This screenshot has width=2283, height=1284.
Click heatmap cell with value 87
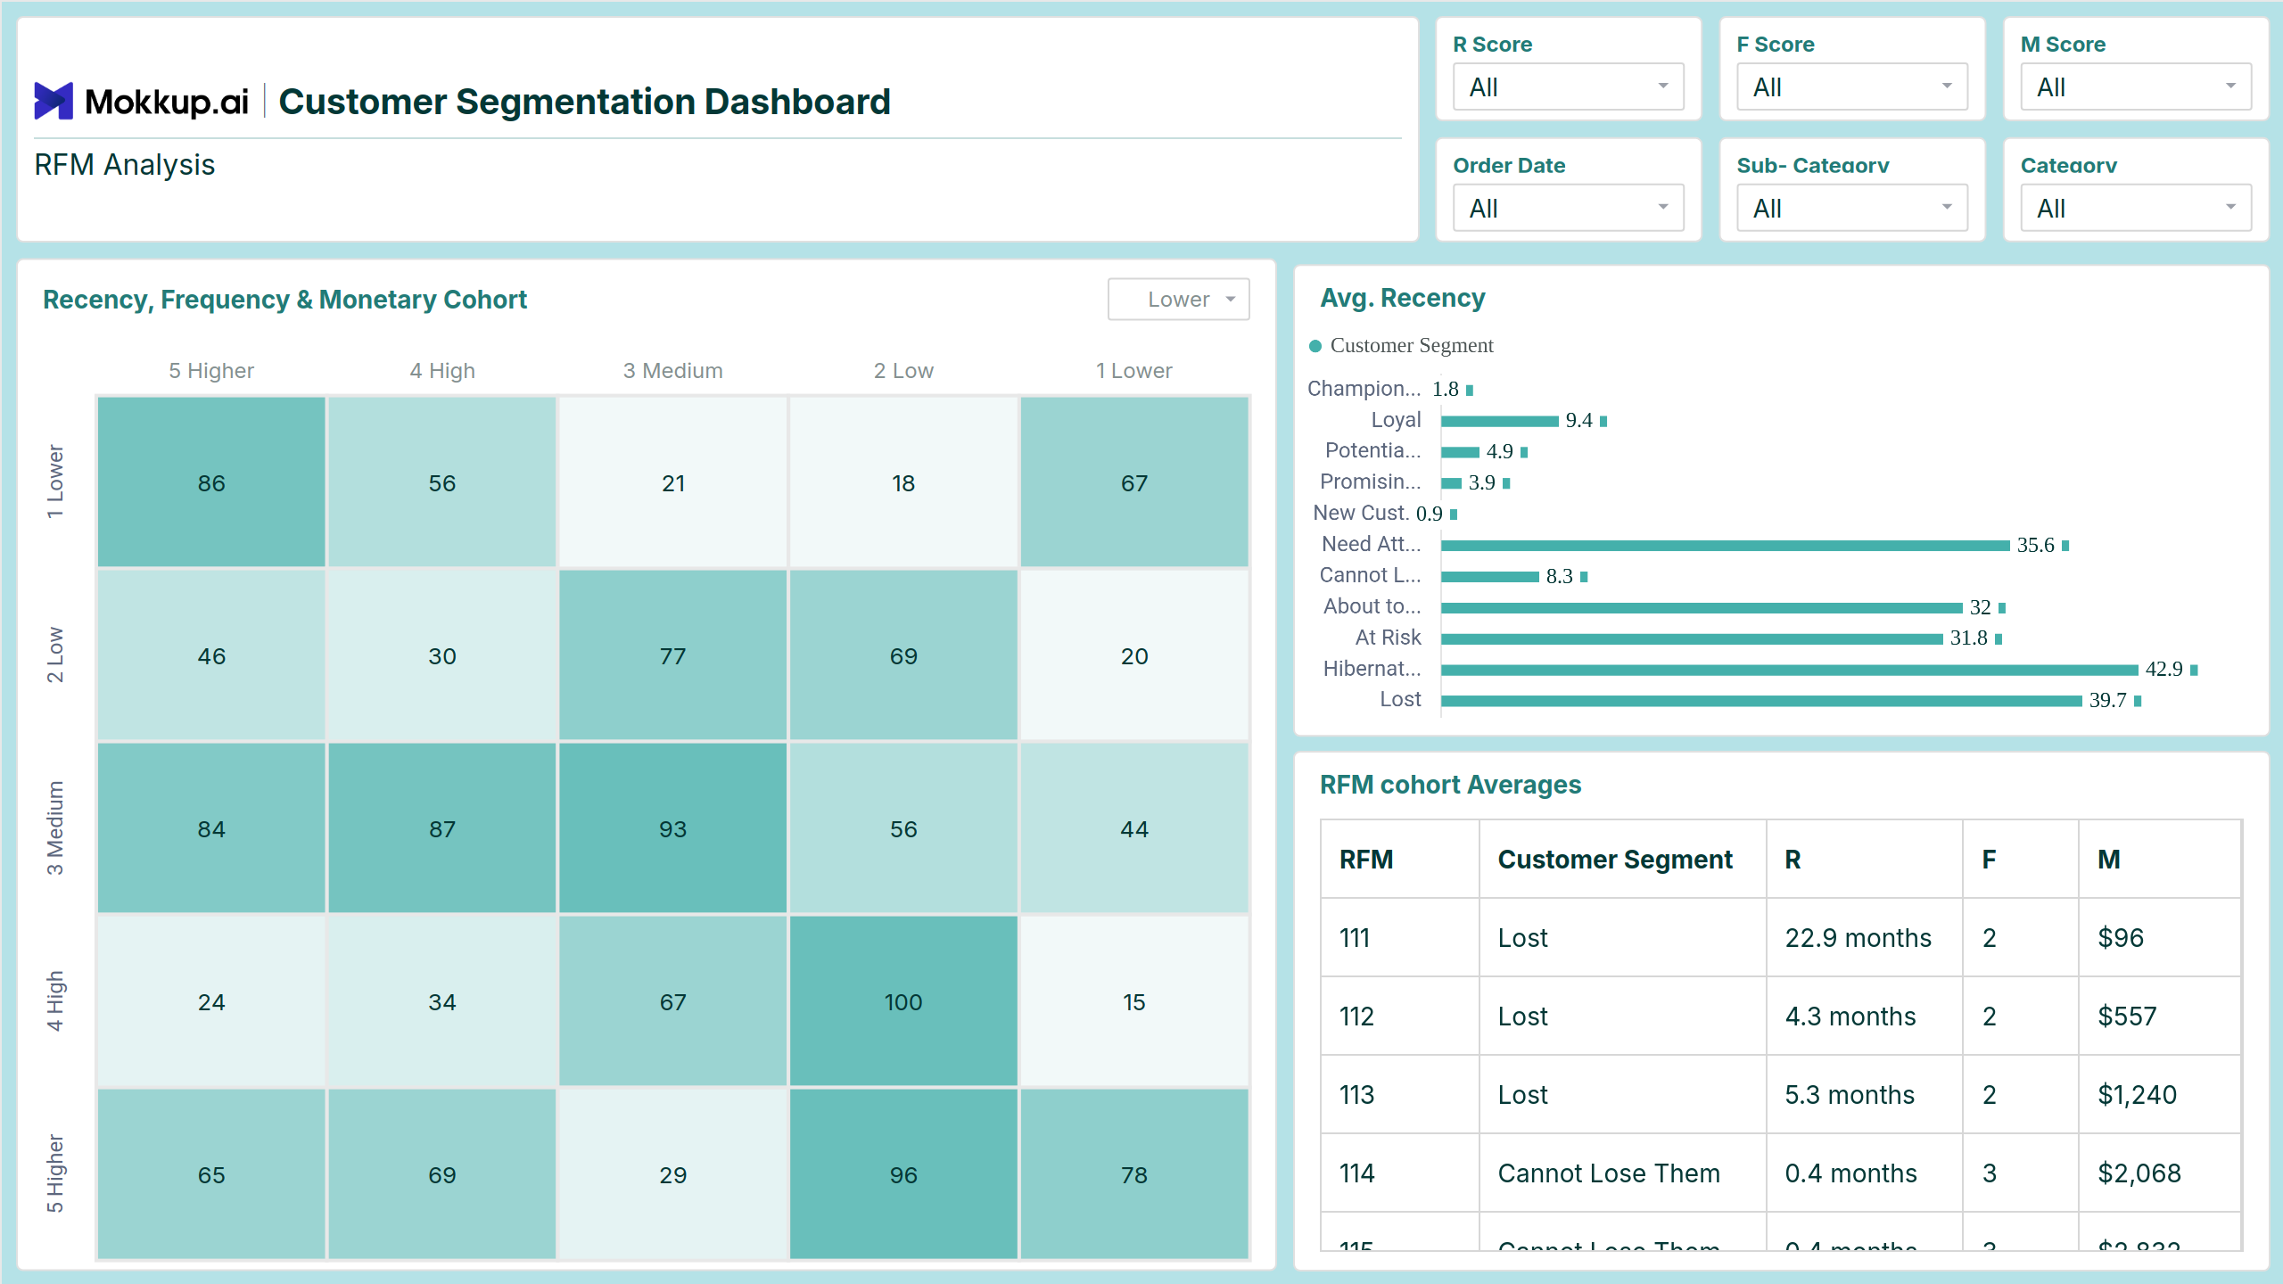[442, 828]
